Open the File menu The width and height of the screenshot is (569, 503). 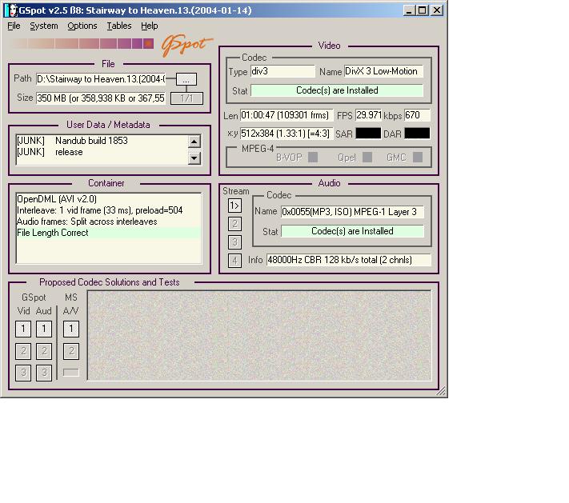click(x=14, y=26)
